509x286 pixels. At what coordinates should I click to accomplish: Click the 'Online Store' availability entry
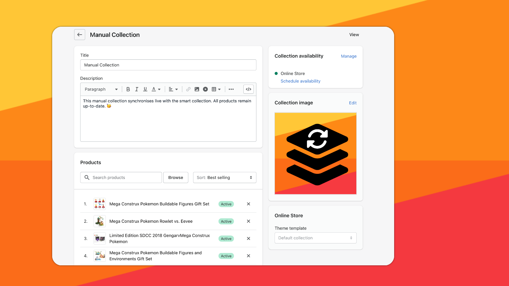(x=293, y=73)
